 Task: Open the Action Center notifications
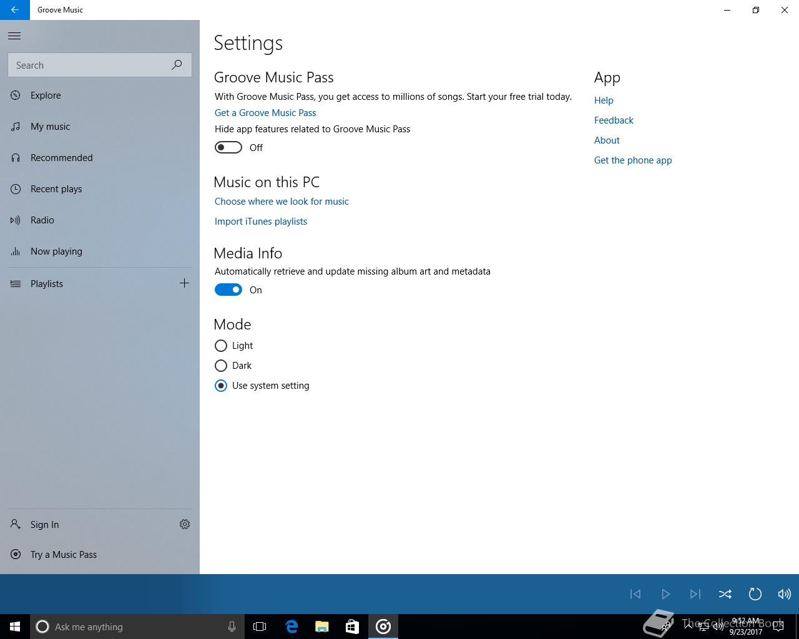pyautogui.click(x=778, y=627)
